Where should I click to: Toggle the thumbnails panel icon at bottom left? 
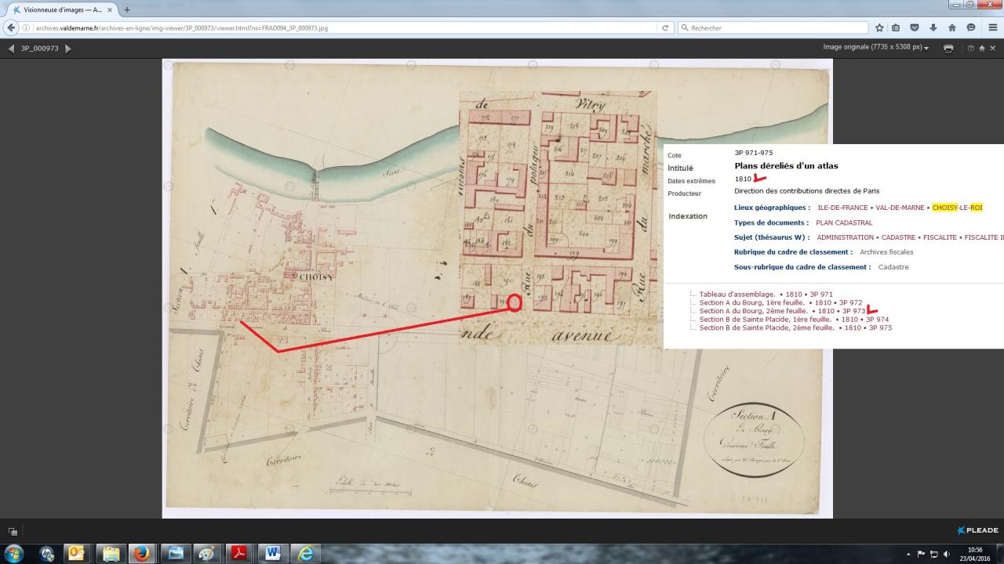(x=13, y=531)
